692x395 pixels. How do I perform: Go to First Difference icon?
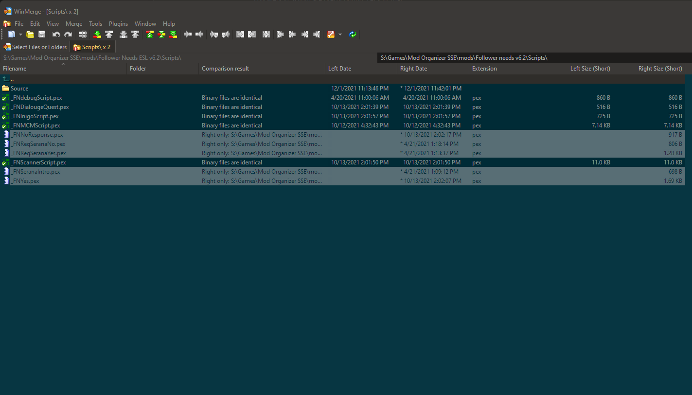click(150, 35)
